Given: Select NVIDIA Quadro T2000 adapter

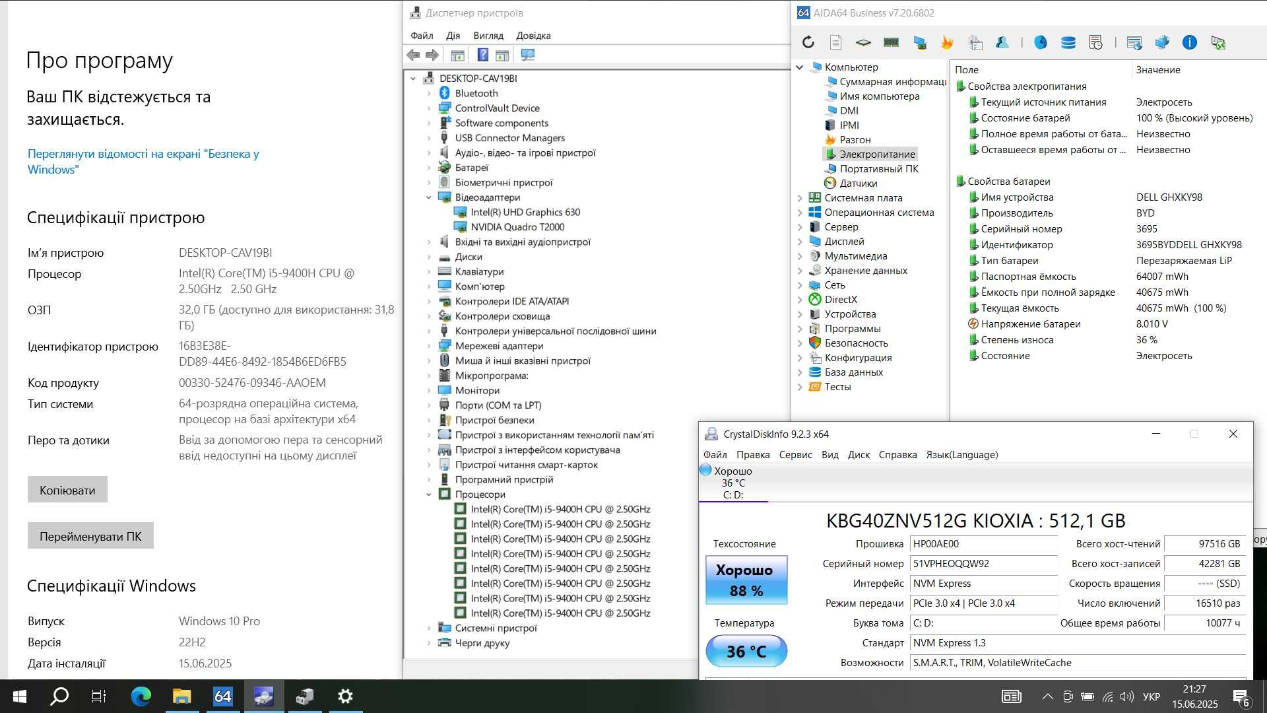Looking at the screenshot, I should pos(517,227).
